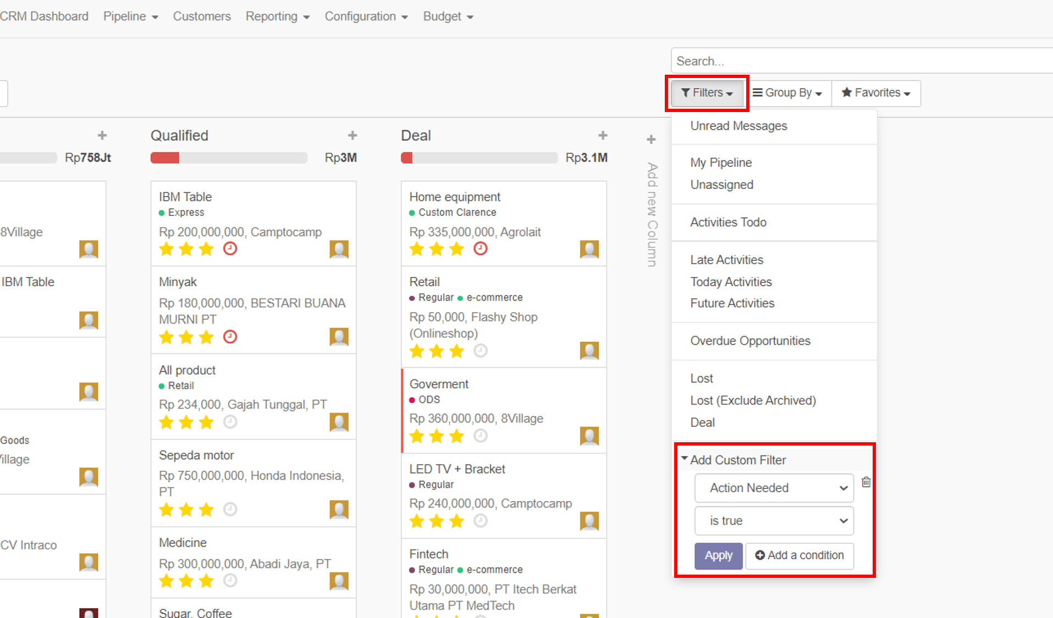The width and height of the screenshot is (1053, 618).
Task: Open the Configuration menu
Action: pos(366,16)
